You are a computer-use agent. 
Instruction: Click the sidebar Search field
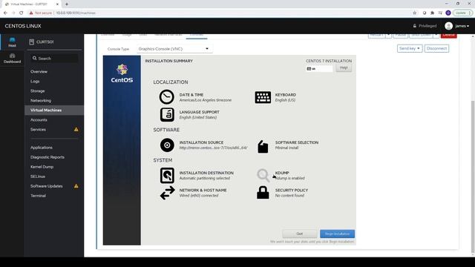54,59
